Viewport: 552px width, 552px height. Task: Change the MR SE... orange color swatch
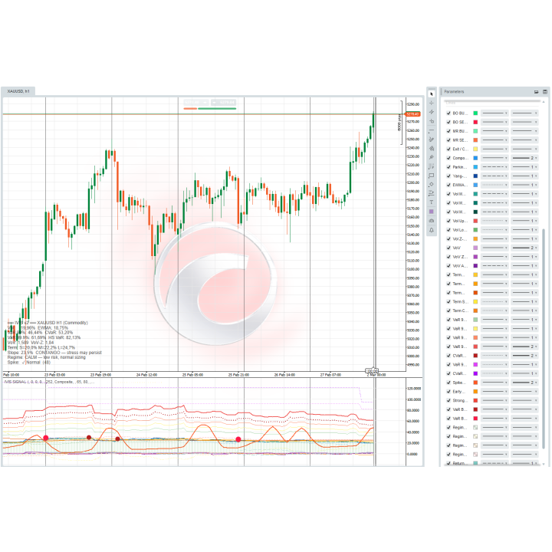[x=475, y=140]
